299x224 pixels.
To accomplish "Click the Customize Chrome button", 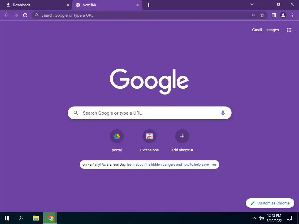I will coord(270,203).
